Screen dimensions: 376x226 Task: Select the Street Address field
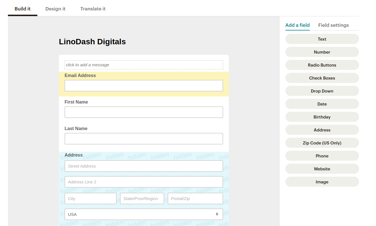[x=144, y=166]
